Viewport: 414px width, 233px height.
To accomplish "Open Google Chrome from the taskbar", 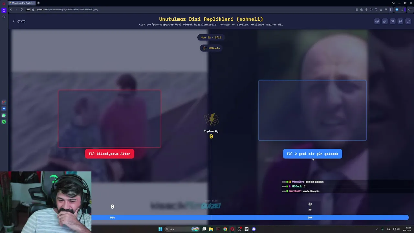I will pyautogui.click(x=225, y=229).
